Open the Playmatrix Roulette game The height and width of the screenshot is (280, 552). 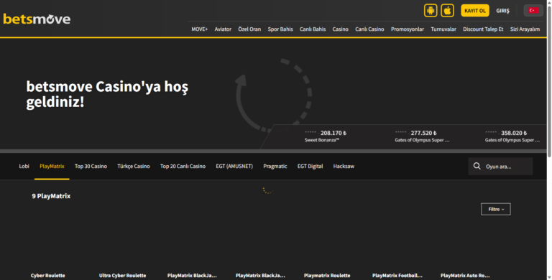click(327, 276)
